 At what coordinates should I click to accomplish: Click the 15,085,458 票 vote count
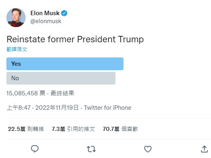26,93
